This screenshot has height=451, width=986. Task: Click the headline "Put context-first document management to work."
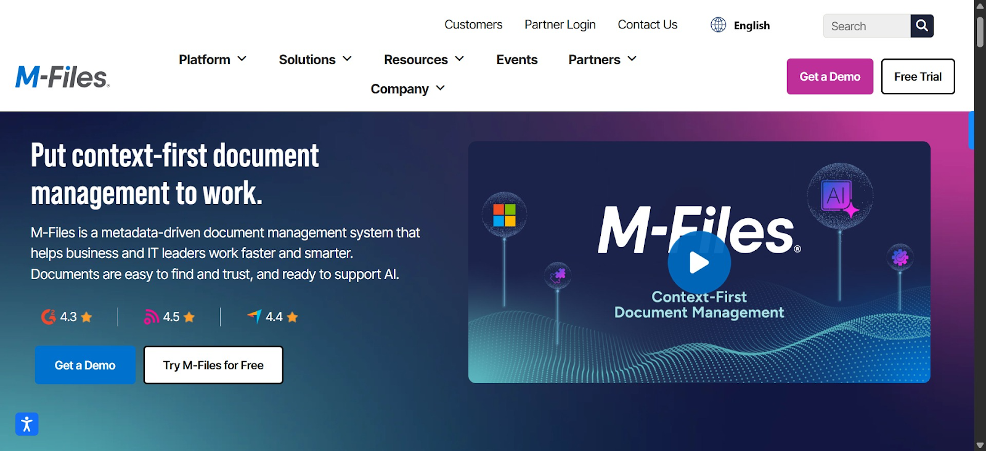pos(175,174)
